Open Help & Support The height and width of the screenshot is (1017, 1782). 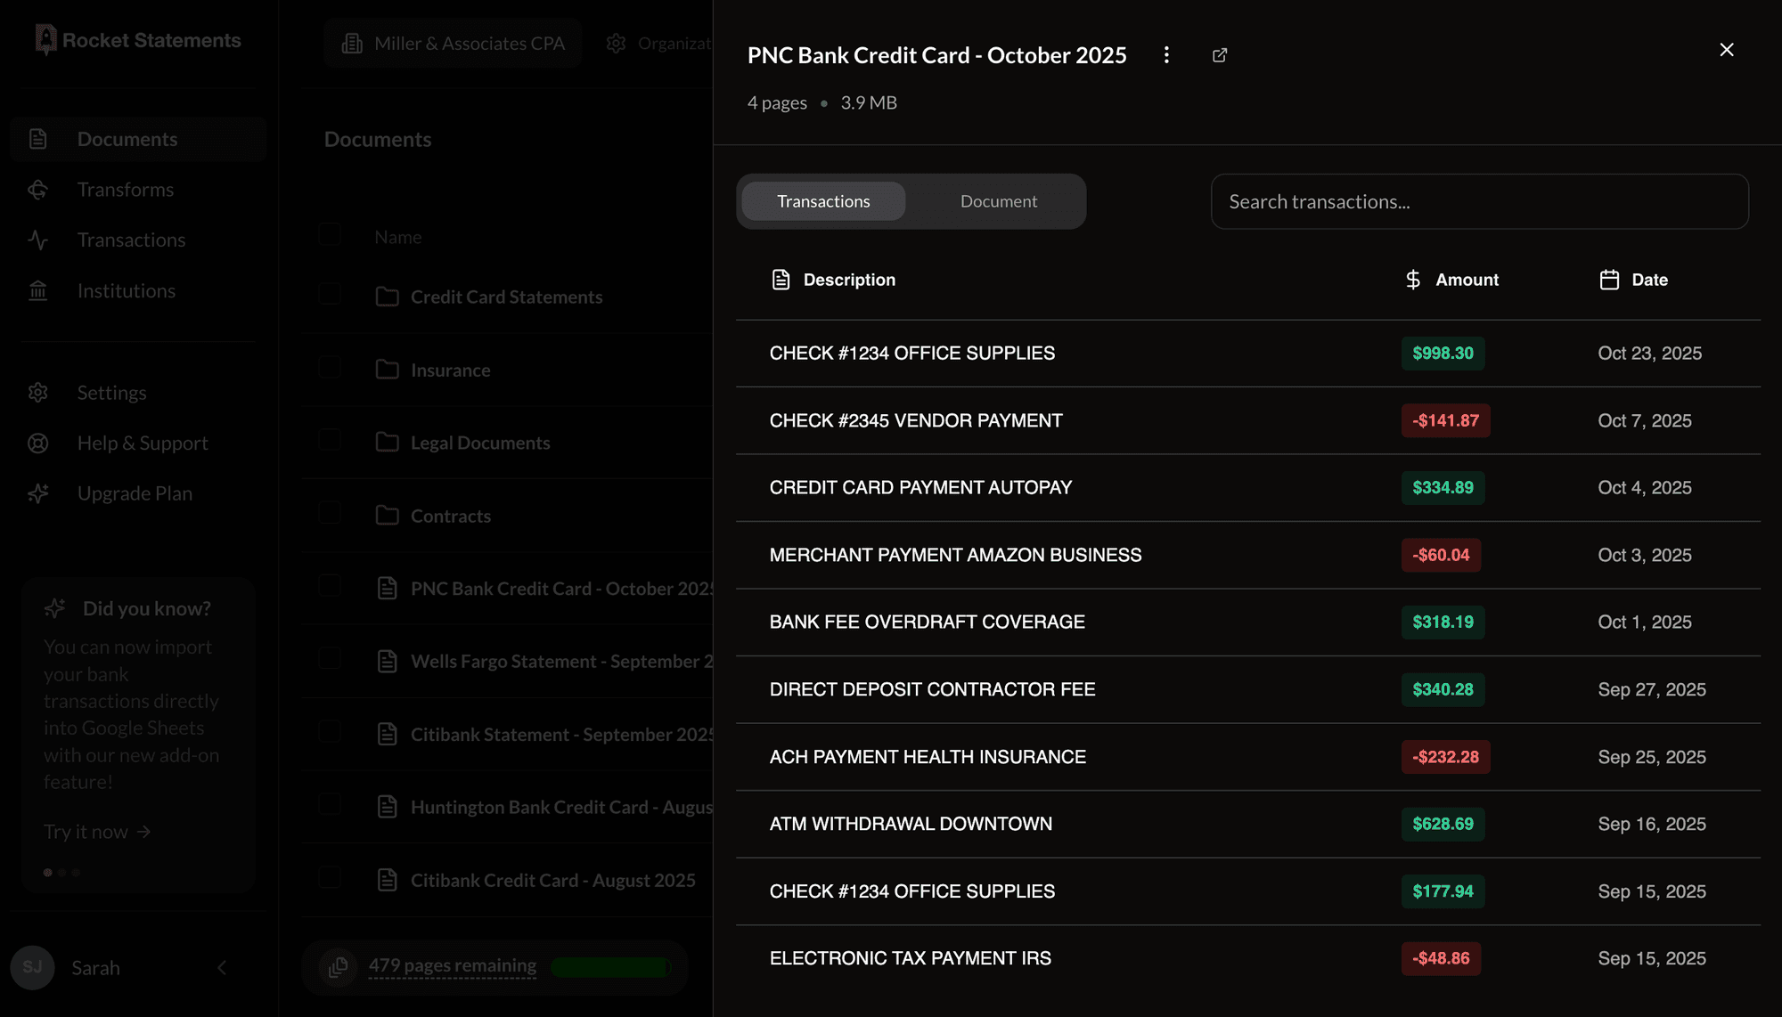[142, 443]
